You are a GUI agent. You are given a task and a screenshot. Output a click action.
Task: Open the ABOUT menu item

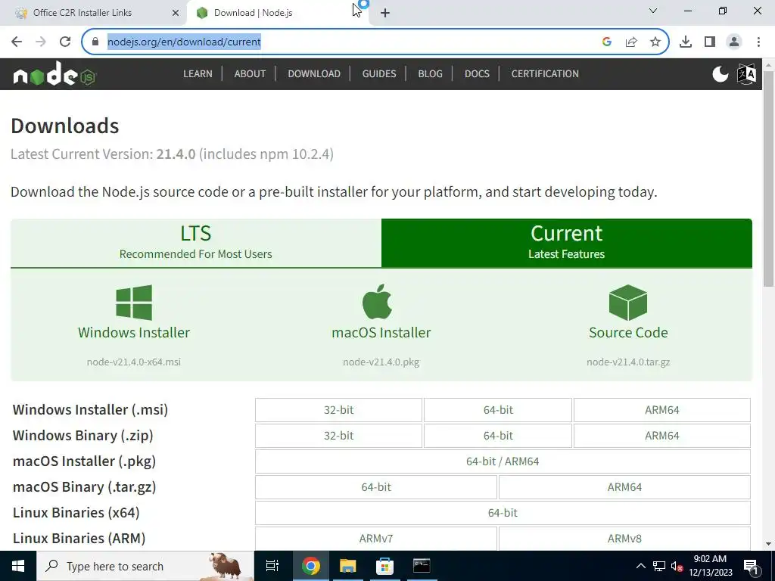coord(250,73)
